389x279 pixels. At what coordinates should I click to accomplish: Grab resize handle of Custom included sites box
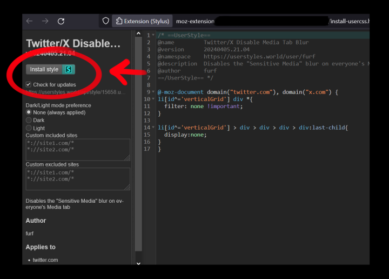point(128,158)
